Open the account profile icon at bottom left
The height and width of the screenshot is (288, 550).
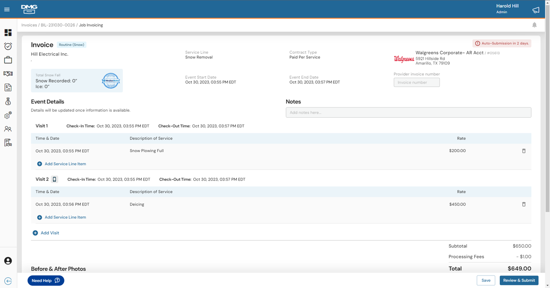coord(8,260)
